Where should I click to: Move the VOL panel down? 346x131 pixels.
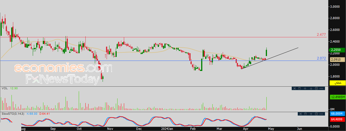(x=311, y=88)
